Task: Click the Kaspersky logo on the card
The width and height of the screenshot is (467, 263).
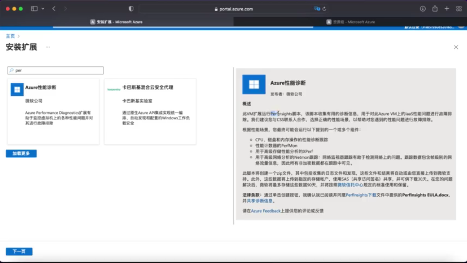Action: tap(114, 89)
